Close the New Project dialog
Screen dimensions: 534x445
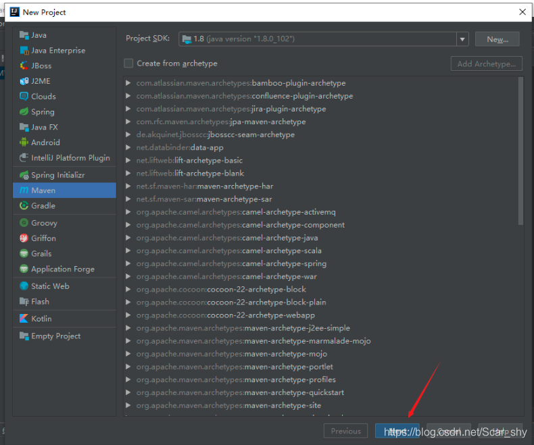(x=523, y=12)
